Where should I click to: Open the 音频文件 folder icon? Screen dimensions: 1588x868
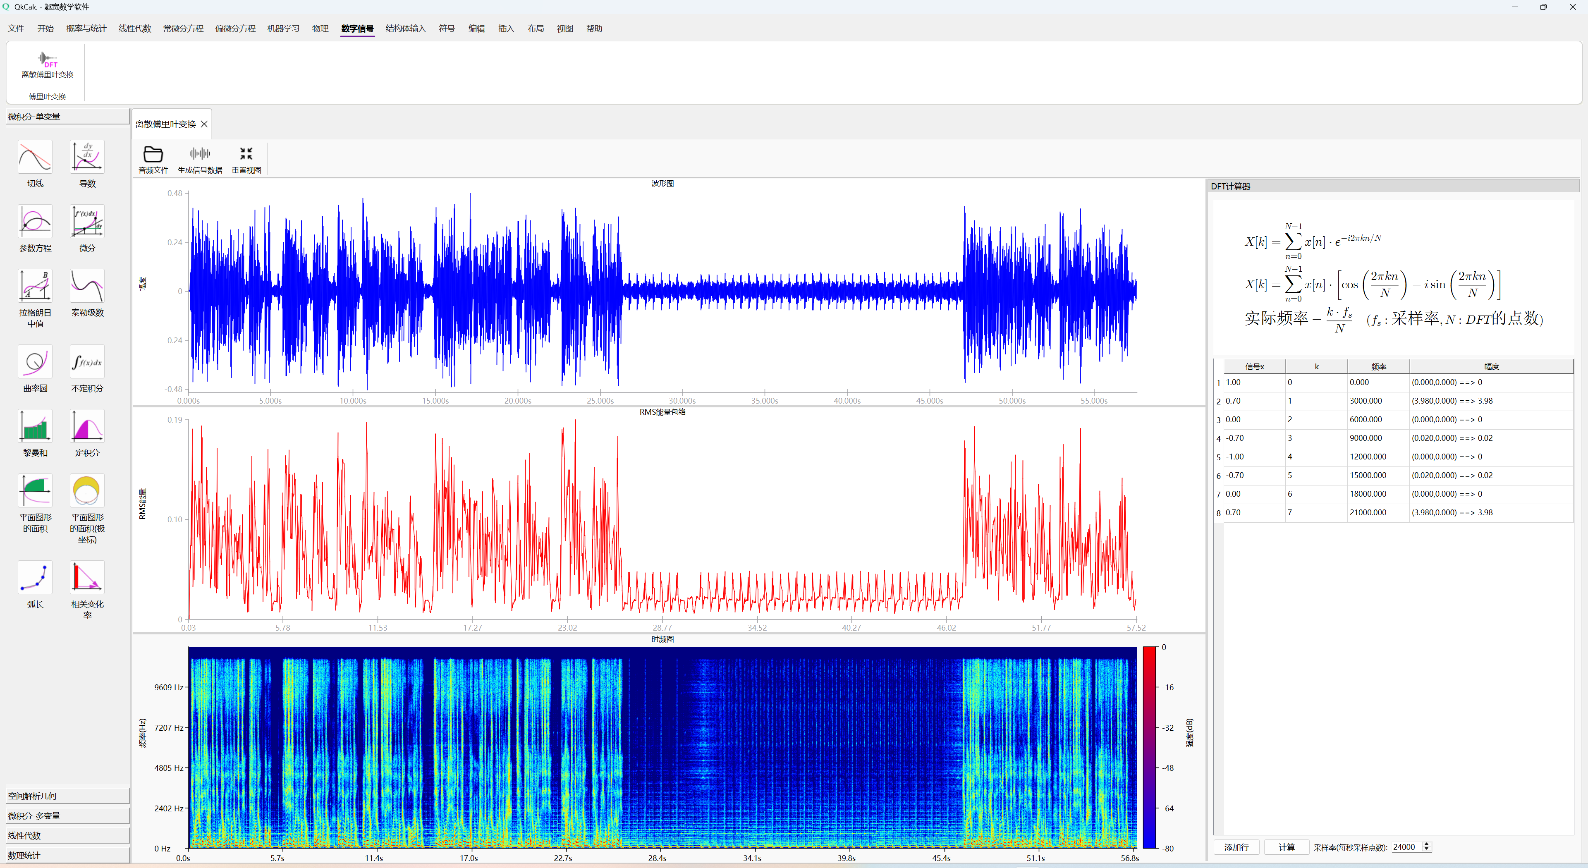pos(153,154)
